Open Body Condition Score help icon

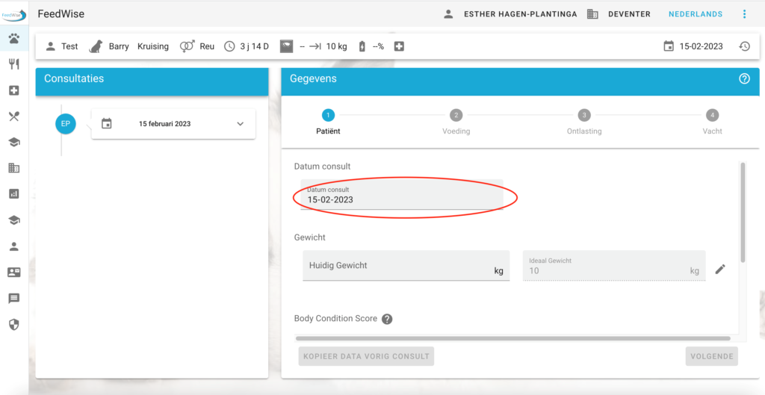[x=387, y=319]
